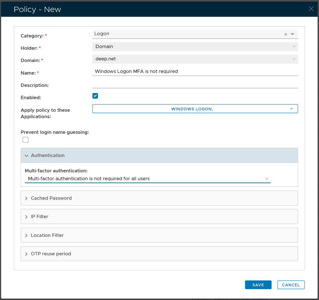Enable Prevent login name guessing checkbox
The height and width of the screenshot is (300, 319).
26,140
